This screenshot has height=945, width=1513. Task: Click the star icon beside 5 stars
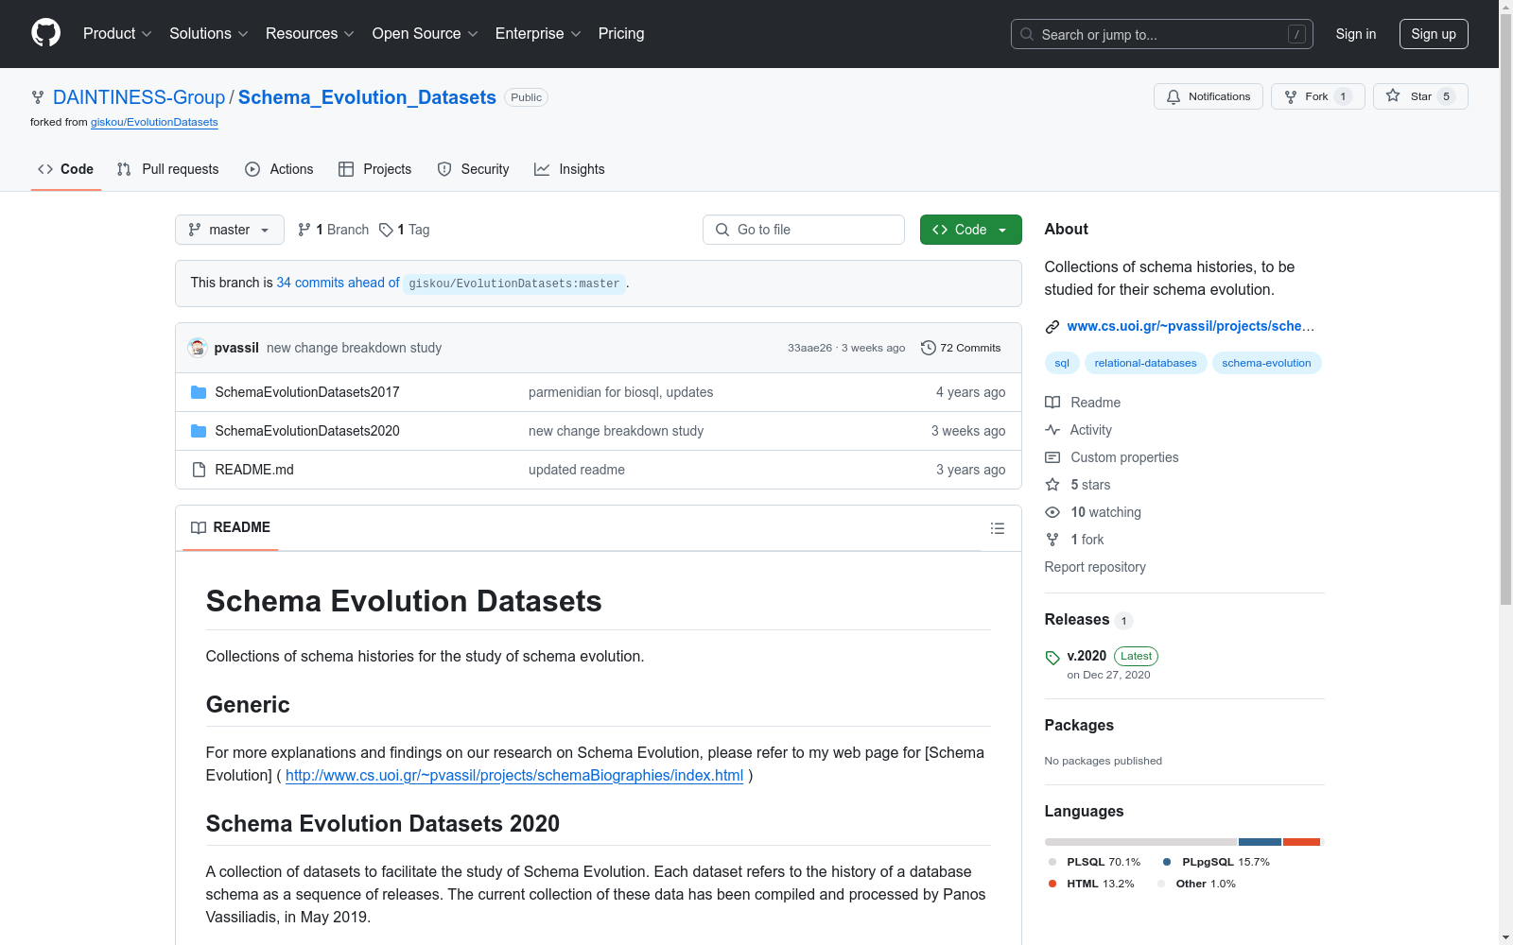(x=1052, y=485)
